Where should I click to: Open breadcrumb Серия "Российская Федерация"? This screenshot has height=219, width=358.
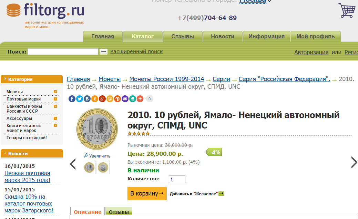284,79
